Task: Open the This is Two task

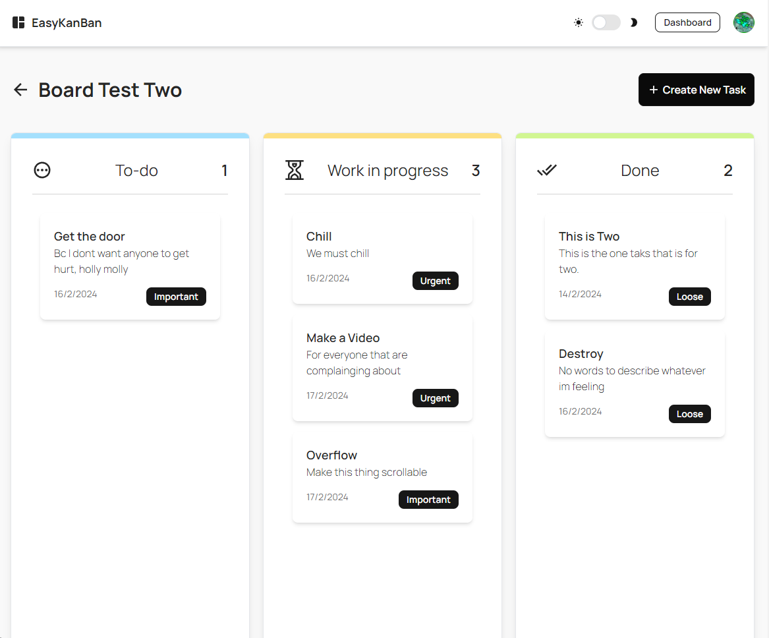Action: (x=635, y=266)
